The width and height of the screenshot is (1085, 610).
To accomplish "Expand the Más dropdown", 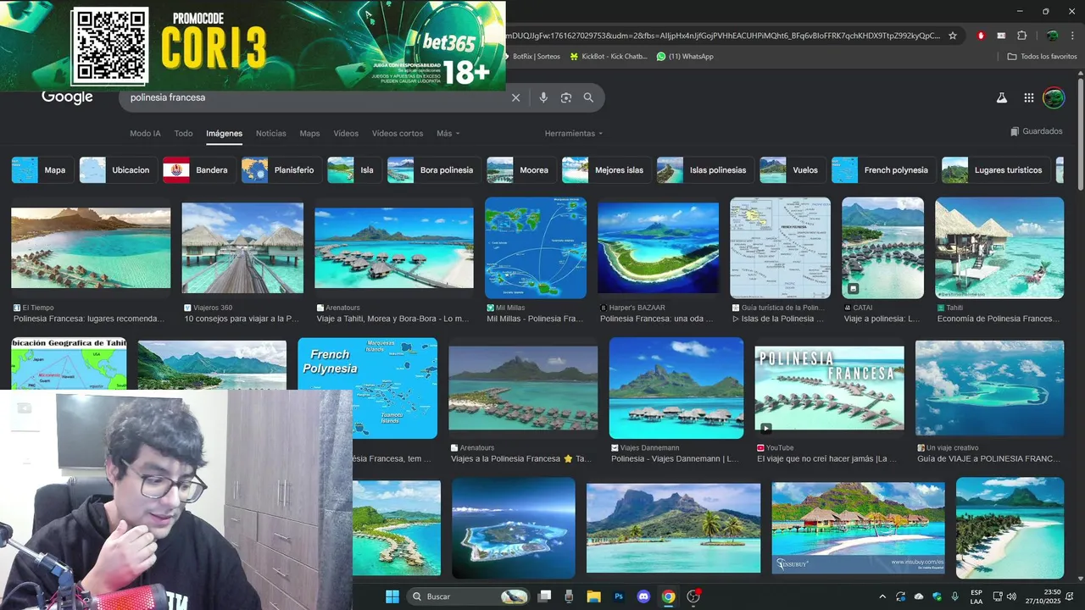I will (x=448, y=133).
